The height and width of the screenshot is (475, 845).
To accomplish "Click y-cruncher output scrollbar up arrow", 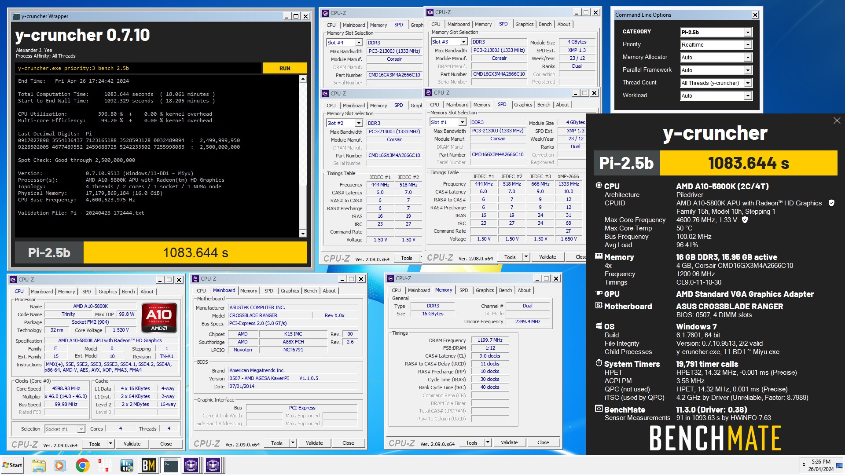I will click(303, 79).
